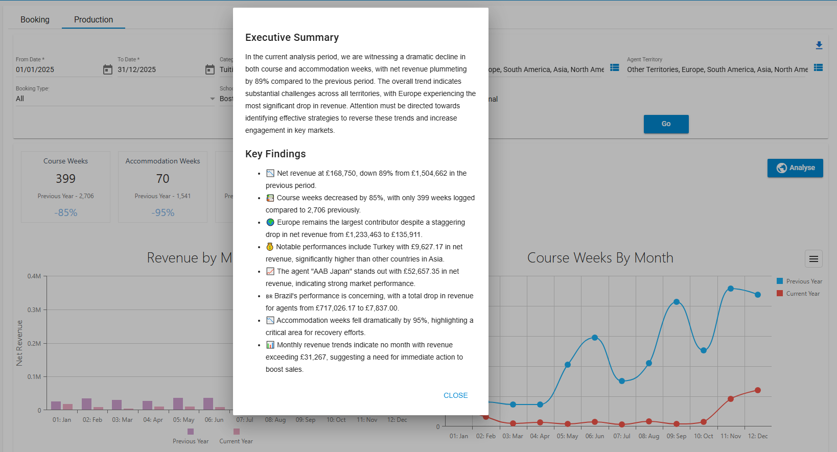837x452 pixels.
Task: Click the December current year data point
Action: 758,390
